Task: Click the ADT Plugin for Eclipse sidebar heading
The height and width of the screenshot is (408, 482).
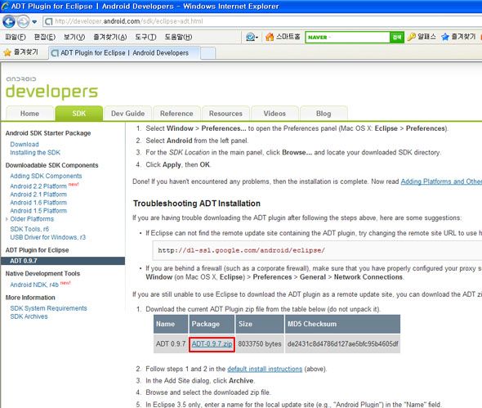Action: [x=37, y=250]
